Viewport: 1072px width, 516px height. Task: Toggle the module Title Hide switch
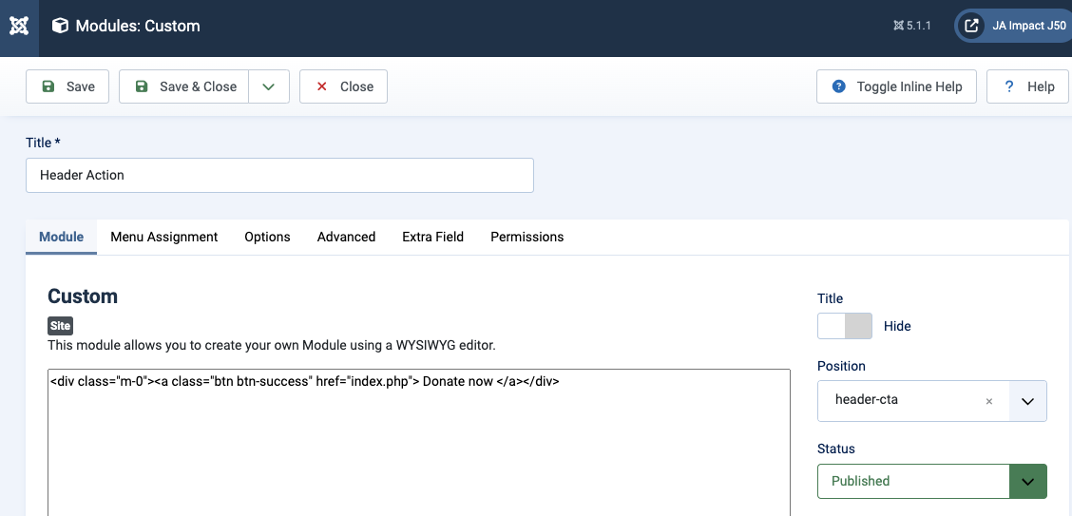point(844,326)
